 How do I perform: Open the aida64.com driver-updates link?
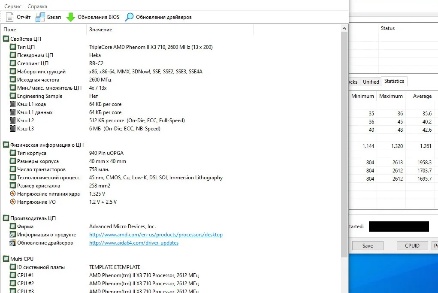(134, 243)
